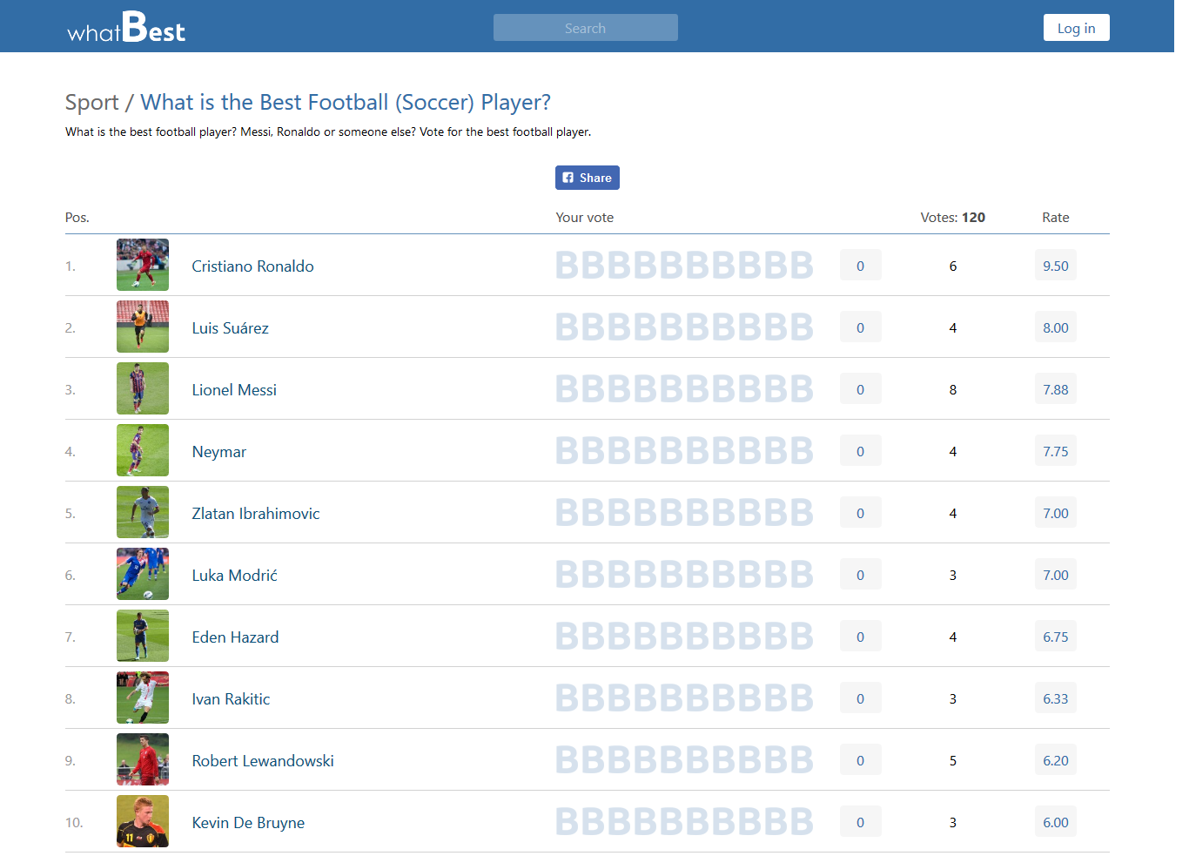The height and width of the screenshot is (856, 1189).
Task: Focus the Search input field
Action: [x=585, y=28]
